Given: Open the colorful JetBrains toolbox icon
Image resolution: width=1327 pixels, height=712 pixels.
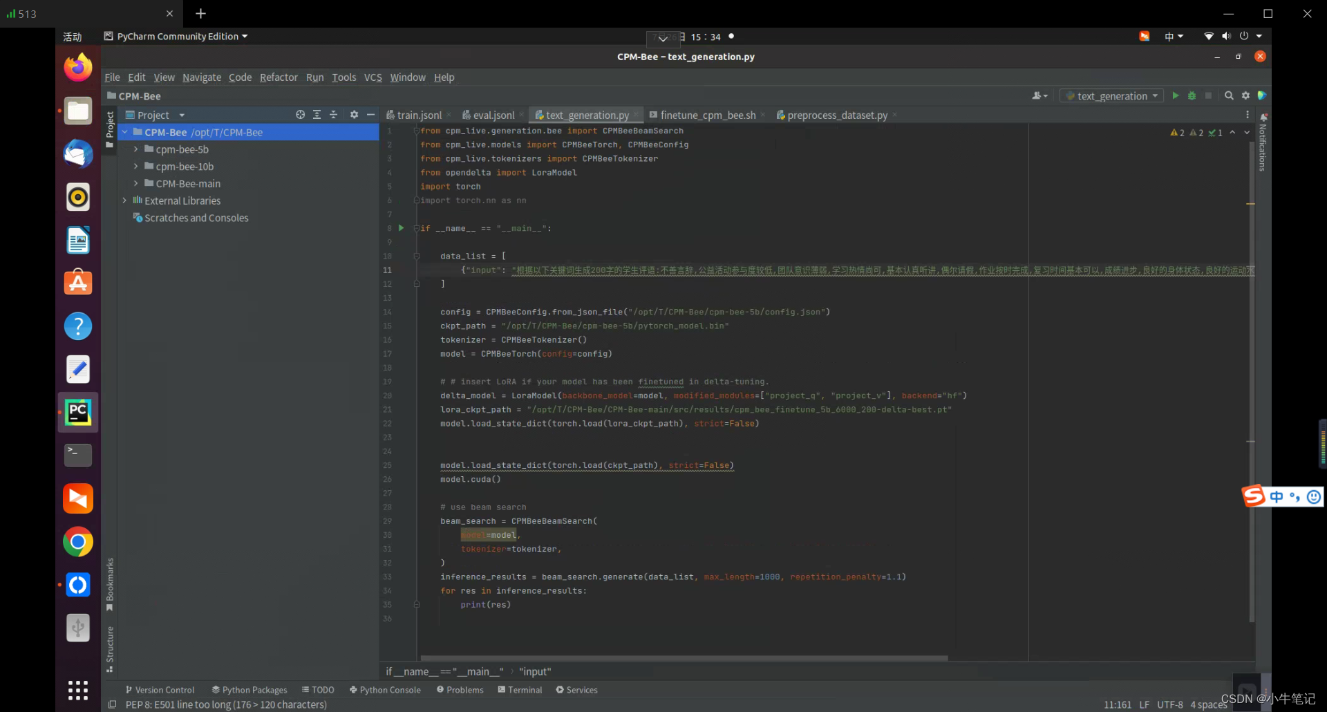Looking at the screenshot, I should pos(1262,95).
